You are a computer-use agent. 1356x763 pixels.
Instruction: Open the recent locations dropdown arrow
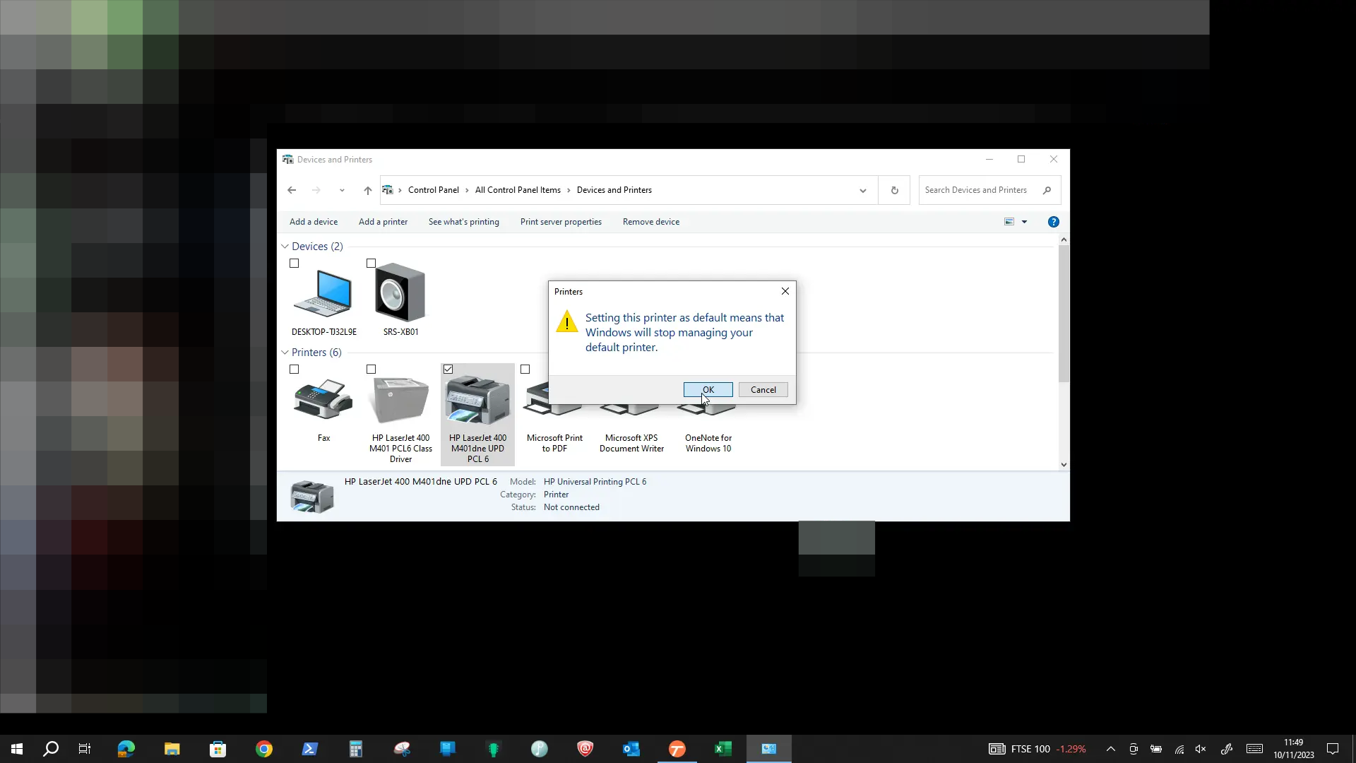(342, 191)
